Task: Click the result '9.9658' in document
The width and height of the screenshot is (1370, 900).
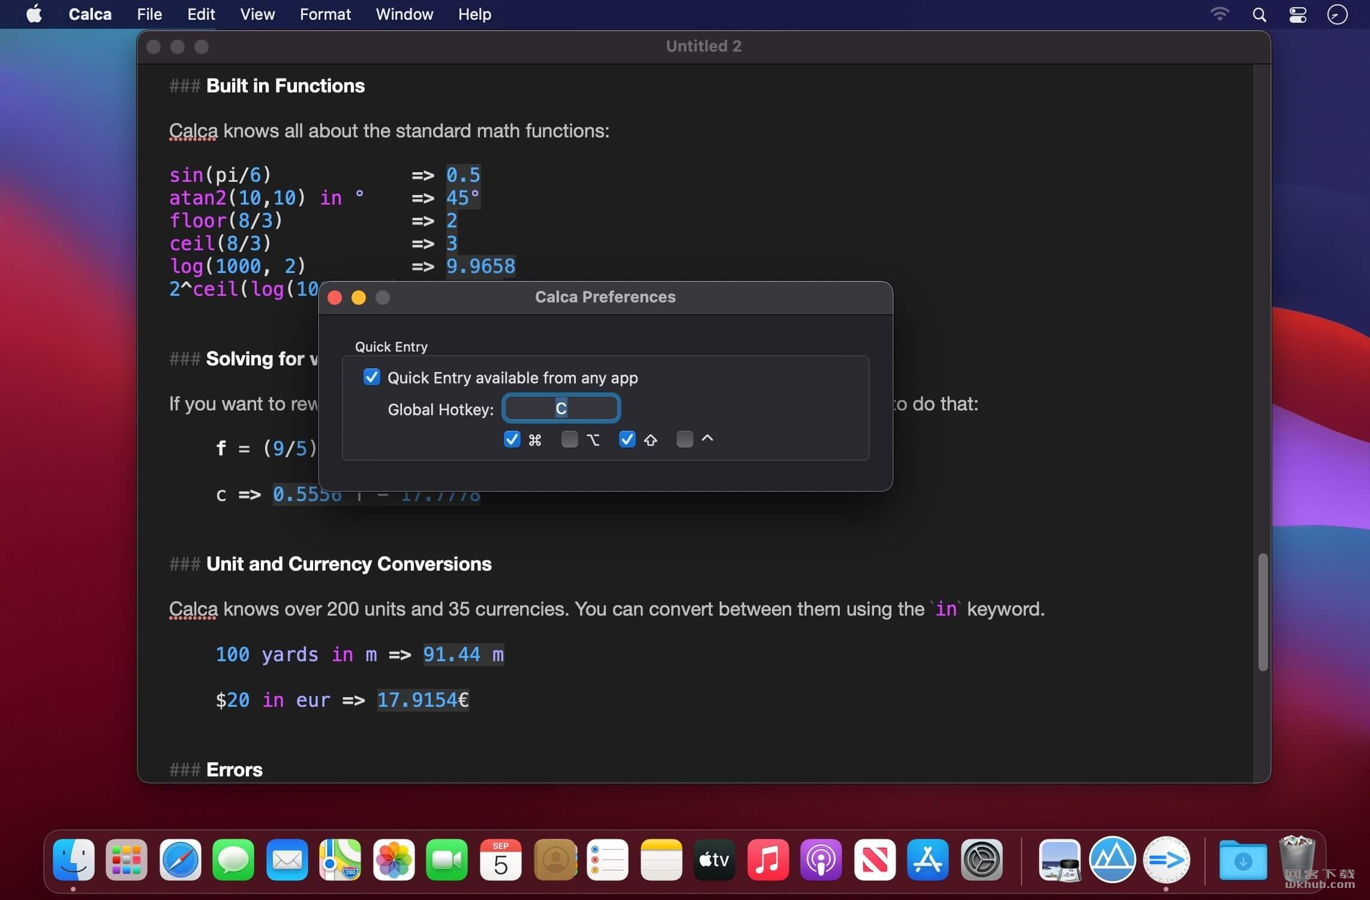Action: coord(480,266)
